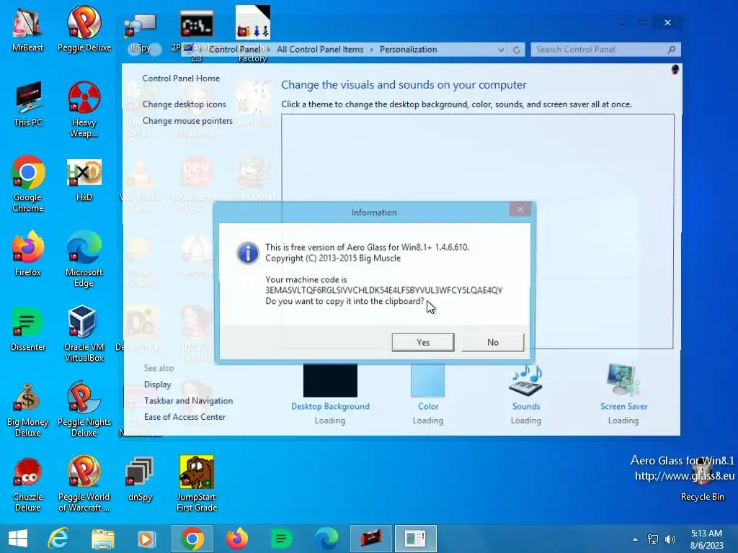Open the MrBeast desktop icon
The height and width of the screenshot is (553, 738).
click(28, 30)
